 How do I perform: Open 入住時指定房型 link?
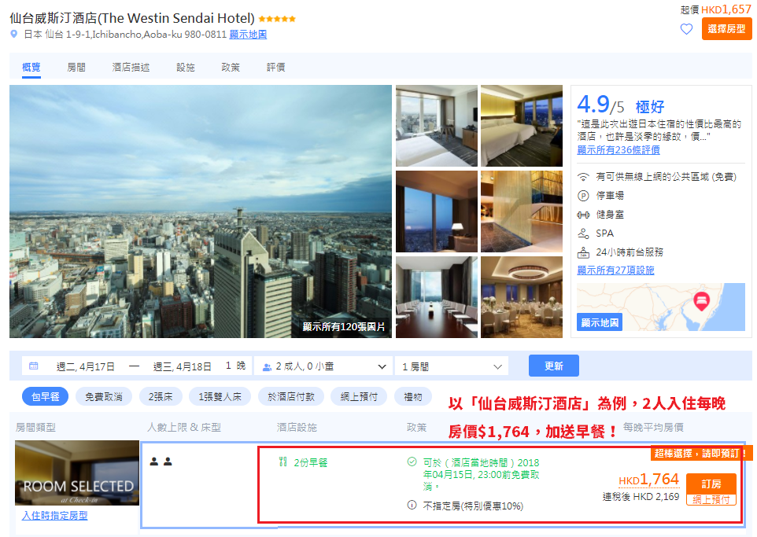click(54, 516)
